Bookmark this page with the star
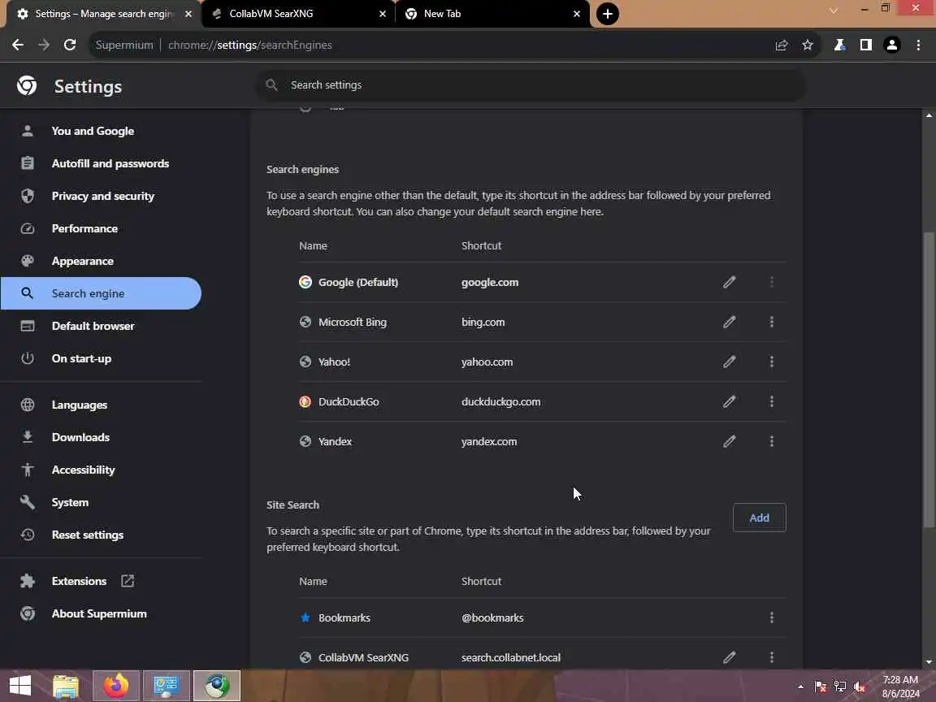936x702 pixels. (x=808, y=45)
